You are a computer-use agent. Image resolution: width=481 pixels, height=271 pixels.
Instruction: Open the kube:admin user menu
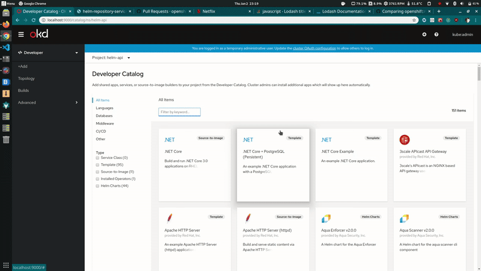pyautogui.click(x=462, y=34)
